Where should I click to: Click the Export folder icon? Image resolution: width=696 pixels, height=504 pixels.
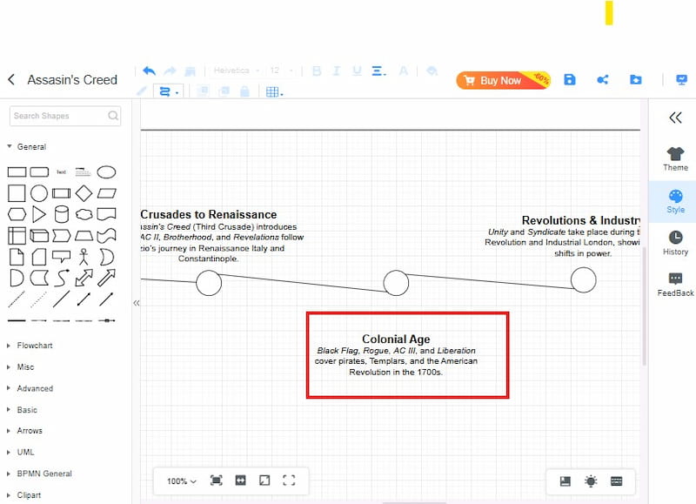point(636,80)
